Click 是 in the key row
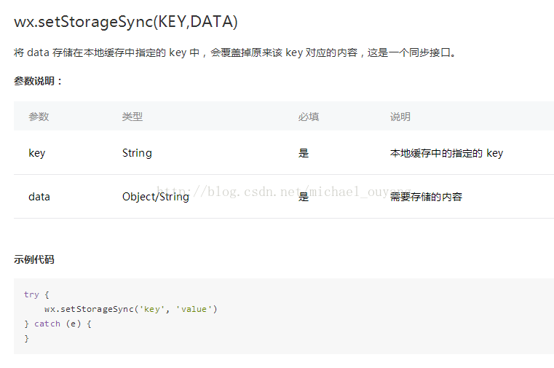554x368 pixels. pyautogui.click(x=304, y=153)
